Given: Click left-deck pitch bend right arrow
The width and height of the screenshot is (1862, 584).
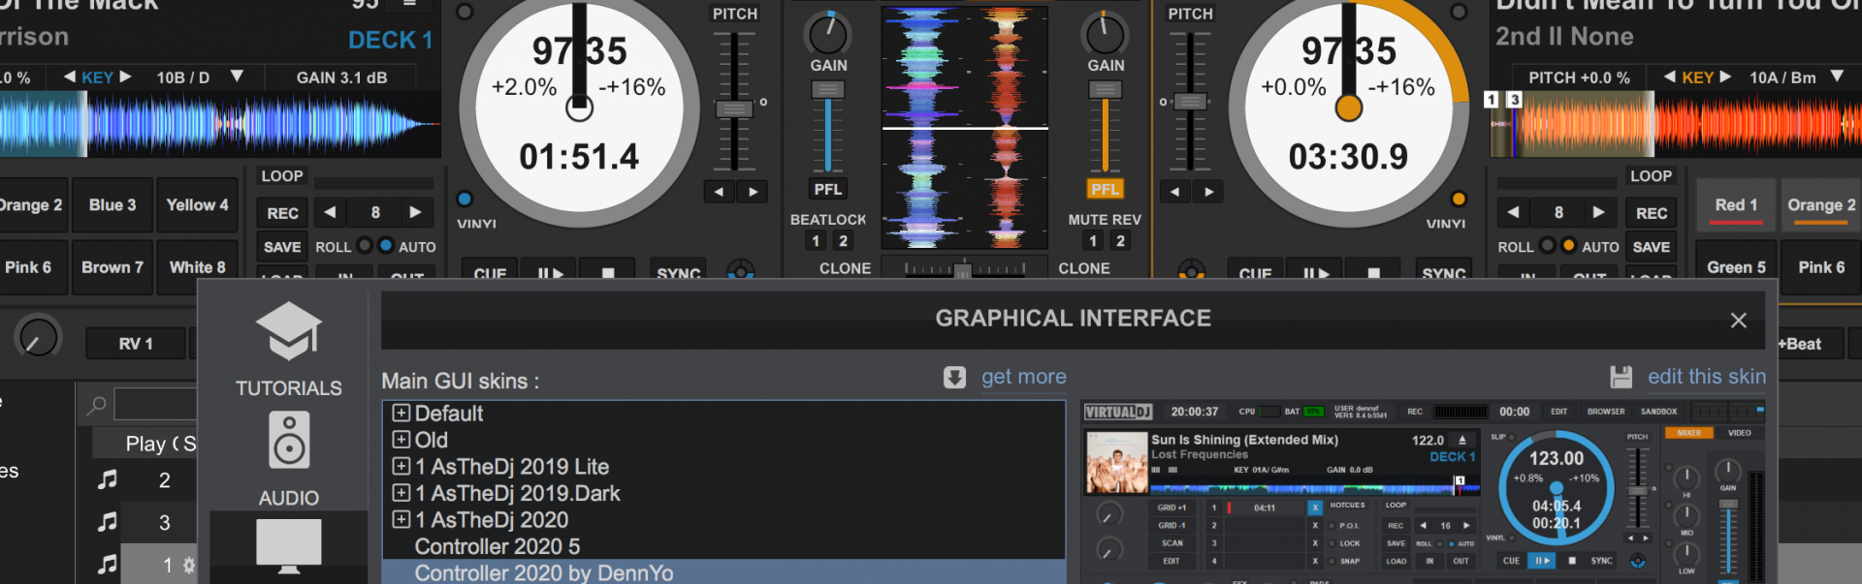Looking at the screenshot, I should tap(754, 192).
